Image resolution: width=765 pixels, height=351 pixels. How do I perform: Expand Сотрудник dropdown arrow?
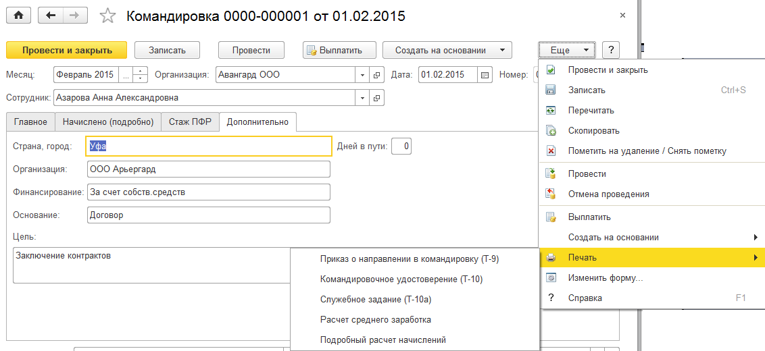(362, 97)
